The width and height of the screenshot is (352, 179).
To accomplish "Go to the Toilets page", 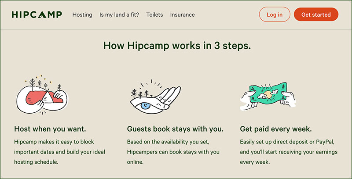I will [154, 15].
